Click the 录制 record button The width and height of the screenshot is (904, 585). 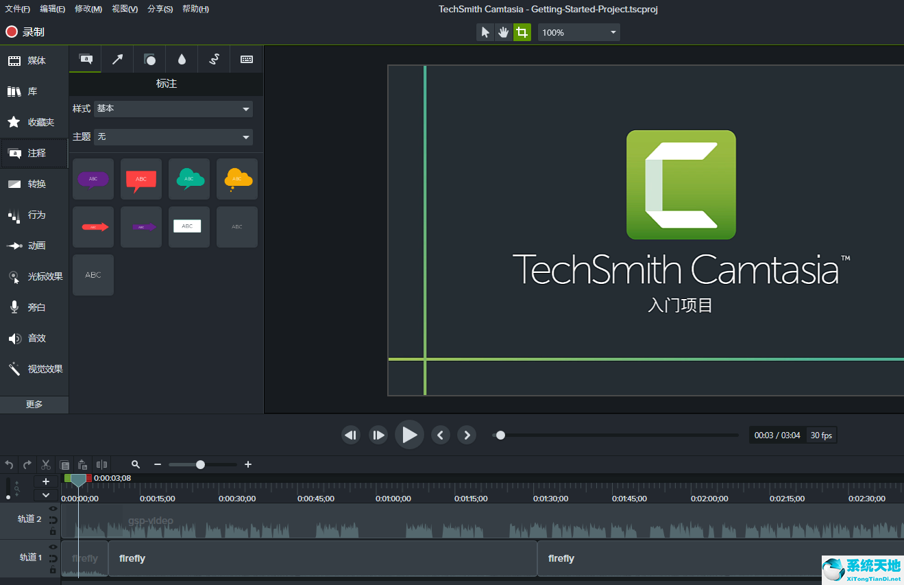coord(25,32)
